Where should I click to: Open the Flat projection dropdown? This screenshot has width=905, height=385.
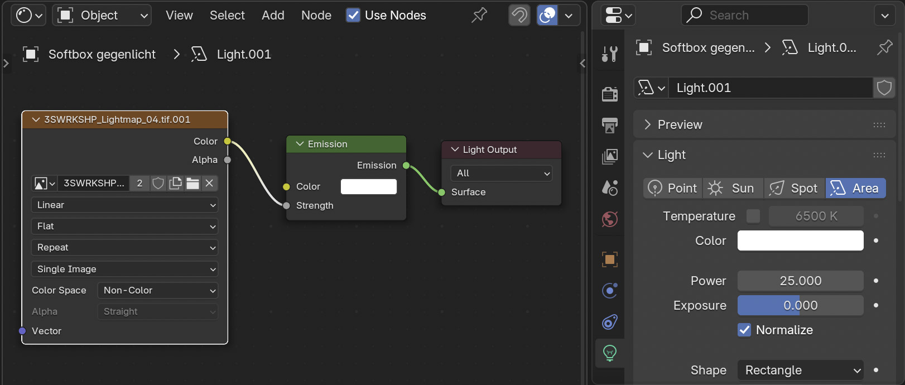[124, 226]
